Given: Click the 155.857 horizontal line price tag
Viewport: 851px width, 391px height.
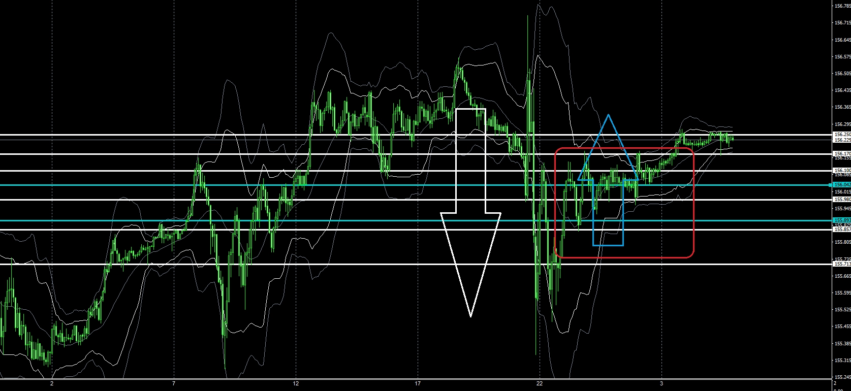Looking at the screenshot, I should point(842,230).
